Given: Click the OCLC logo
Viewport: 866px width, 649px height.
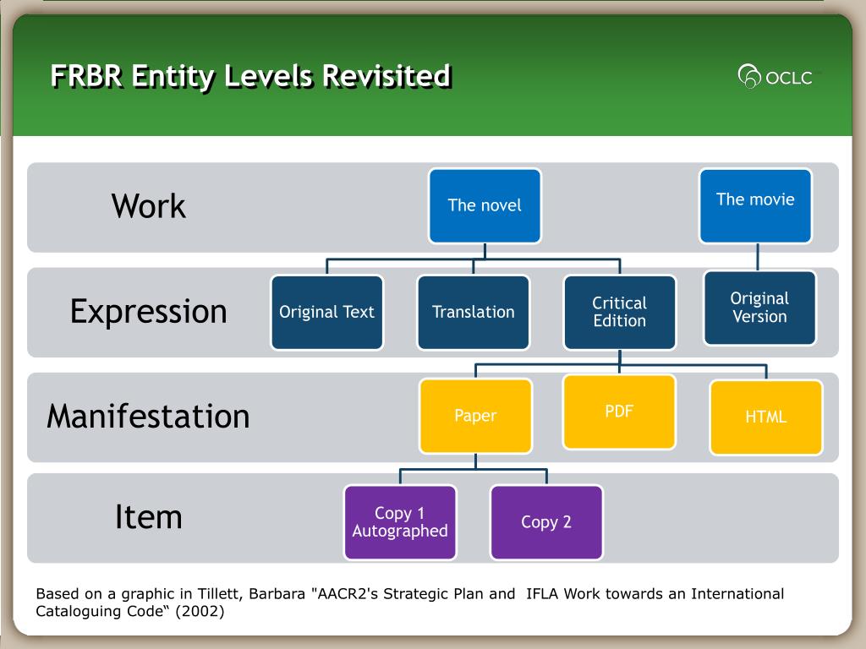Looking at the screenshot, I should 776,76.
